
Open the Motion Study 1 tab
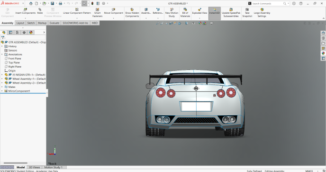[x=53, y=167]
